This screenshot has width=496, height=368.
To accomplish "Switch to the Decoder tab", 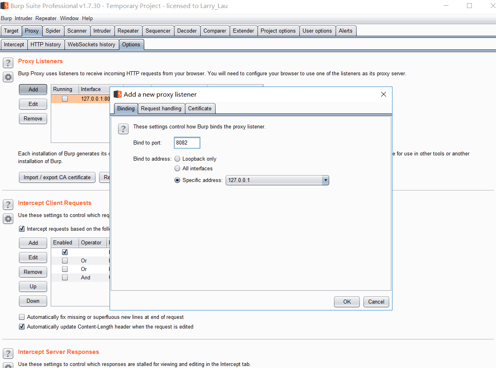I will [187, 31].
